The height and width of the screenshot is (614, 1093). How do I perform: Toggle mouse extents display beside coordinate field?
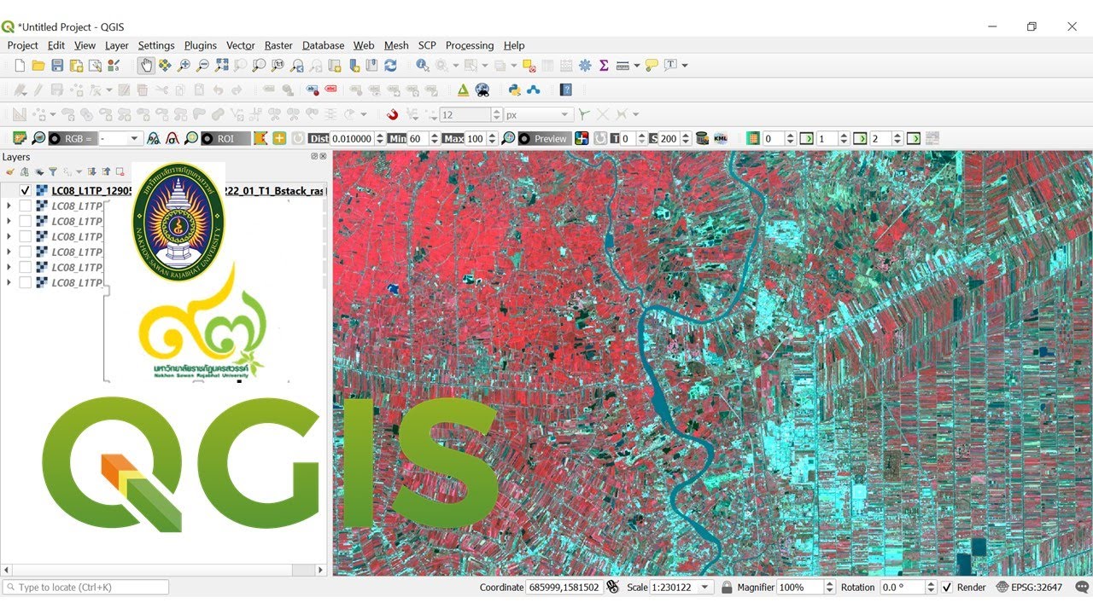click(612, 588)
